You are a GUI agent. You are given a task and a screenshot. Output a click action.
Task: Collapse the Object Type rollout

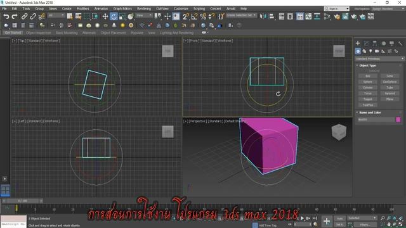pos(367,66)
